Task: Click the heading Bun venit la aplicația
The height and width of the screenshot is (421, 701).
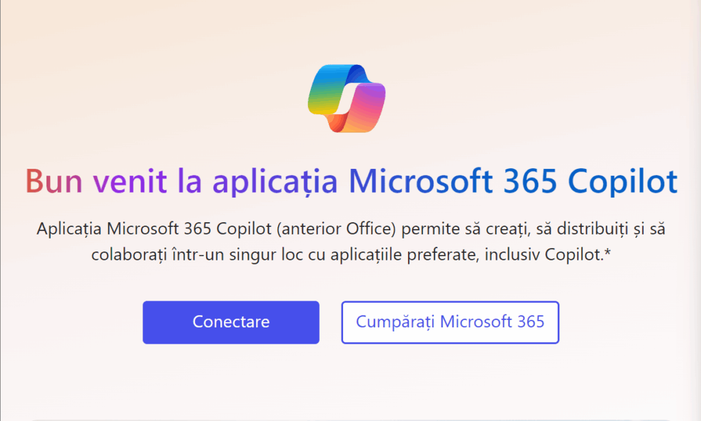Action: click(x=180, y=180)
